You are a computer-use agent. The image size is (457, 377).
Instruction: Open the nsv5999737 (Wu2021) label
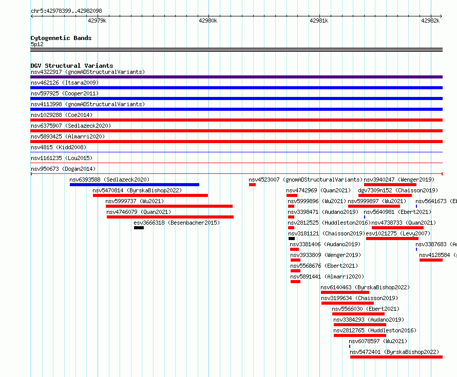[x=135, y=201]
